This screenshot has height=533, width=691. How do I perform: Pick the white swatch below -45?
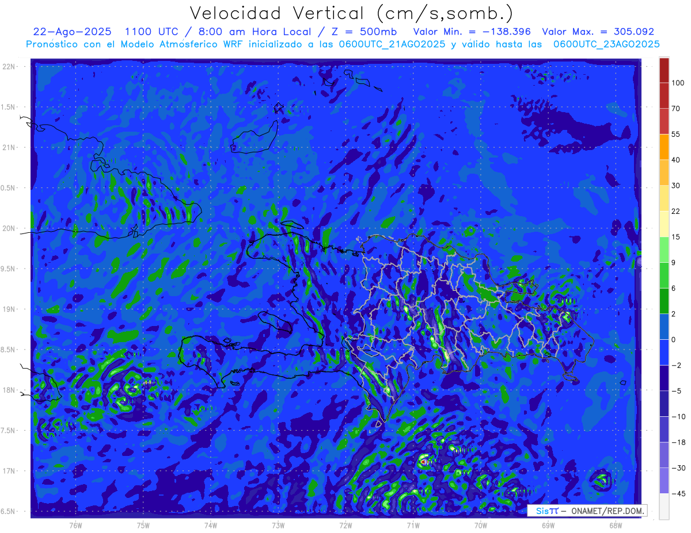(x=664, y=506)
